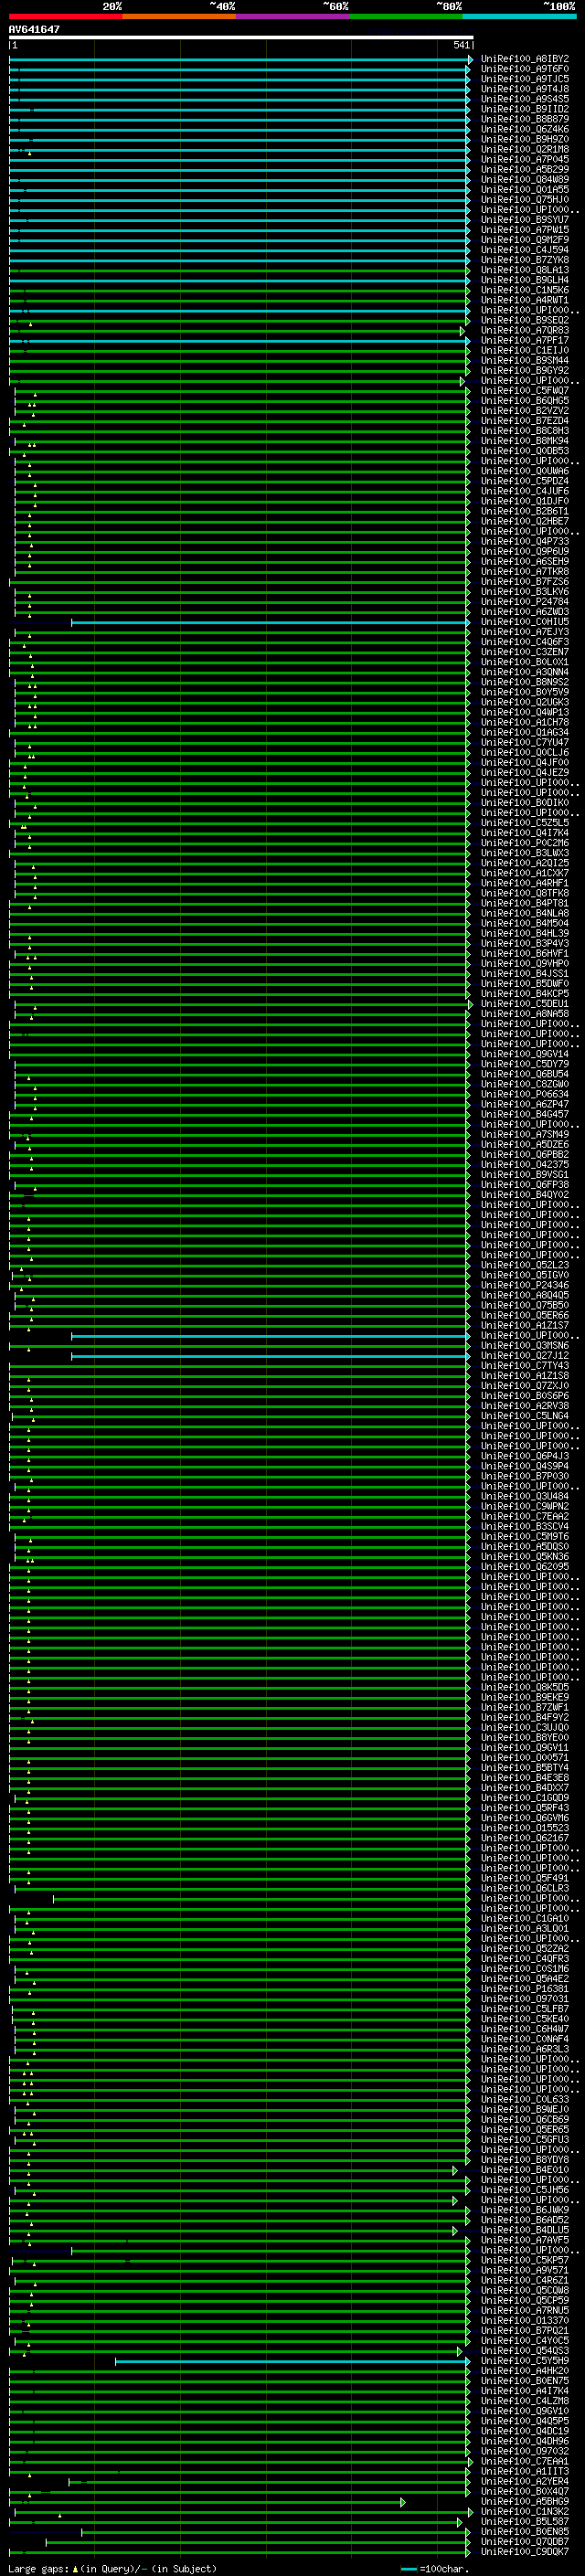Image resolution: width=585 pixels, height=2576 pixels.
Task: Select hit label UniRef100_A1Z1S7
Action: point(525,1325)
